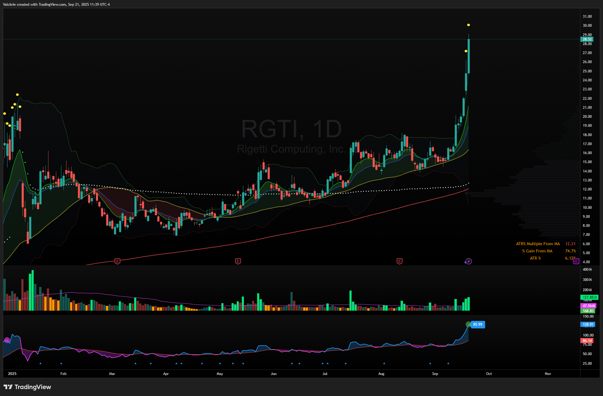Click the purple circle at RS panel start
Image resolution: width=603 pixels, height=396 pixels.
click(x=7, y=340)
